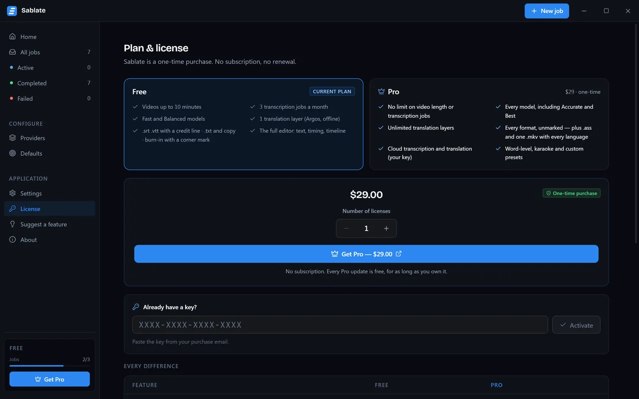
Task: Click the FREE column header in table
Action: point(381,385)
